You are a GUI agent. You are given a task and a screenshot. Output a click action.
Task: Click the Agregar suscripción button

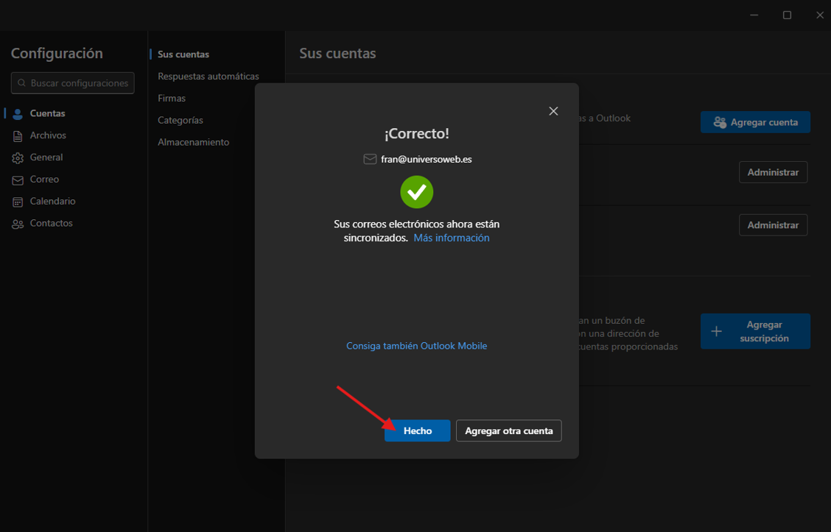(755, 331)
